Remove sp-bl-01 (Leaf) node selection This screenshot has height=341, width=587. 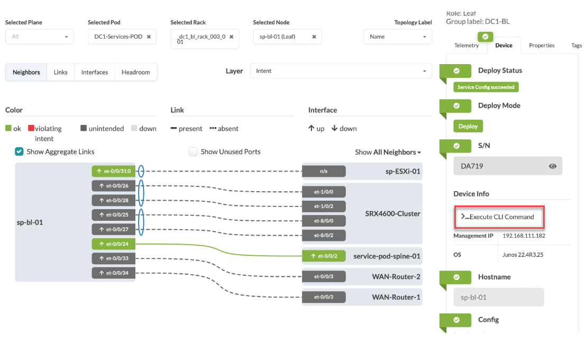click(314, 37)
